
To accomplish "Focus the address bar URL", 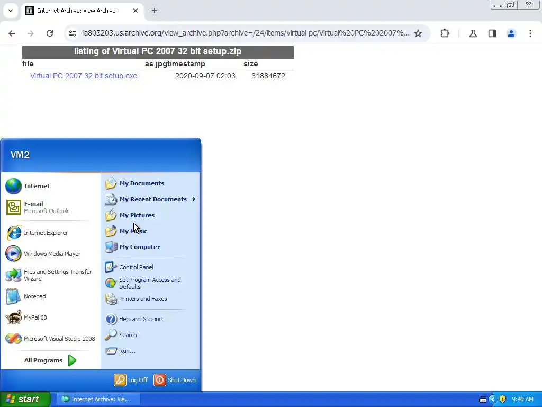I will pos(246,33).
